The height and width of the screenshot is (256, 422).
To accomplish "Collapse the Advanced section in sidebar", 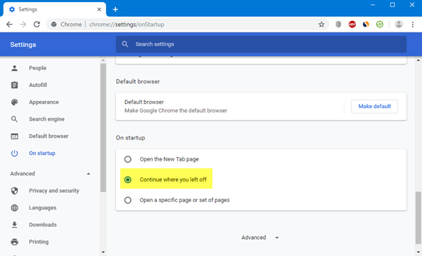I will coord(89,174).
